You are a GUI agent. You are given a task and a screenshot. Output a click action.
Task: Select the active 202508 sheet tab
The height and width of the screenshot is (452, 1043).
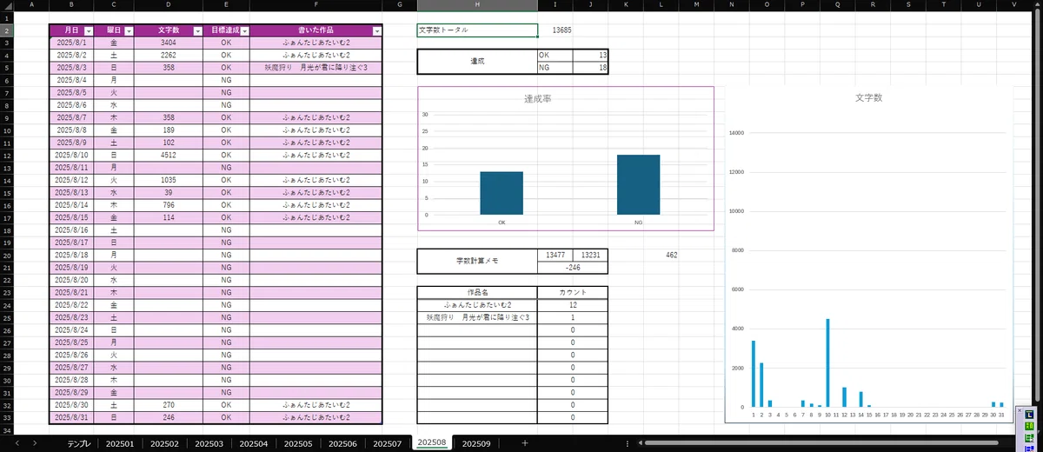pos(431,442)
